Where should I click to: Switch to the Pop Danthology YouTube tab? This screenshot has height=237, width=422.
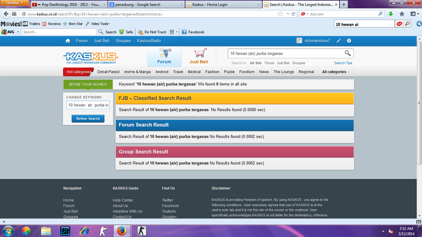coord(69,5)
